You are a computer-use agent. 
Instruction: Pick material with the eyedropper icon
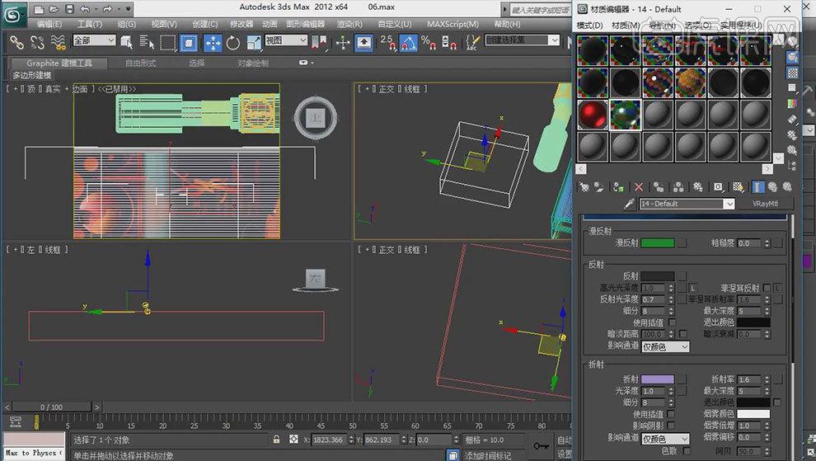(629, 204)
